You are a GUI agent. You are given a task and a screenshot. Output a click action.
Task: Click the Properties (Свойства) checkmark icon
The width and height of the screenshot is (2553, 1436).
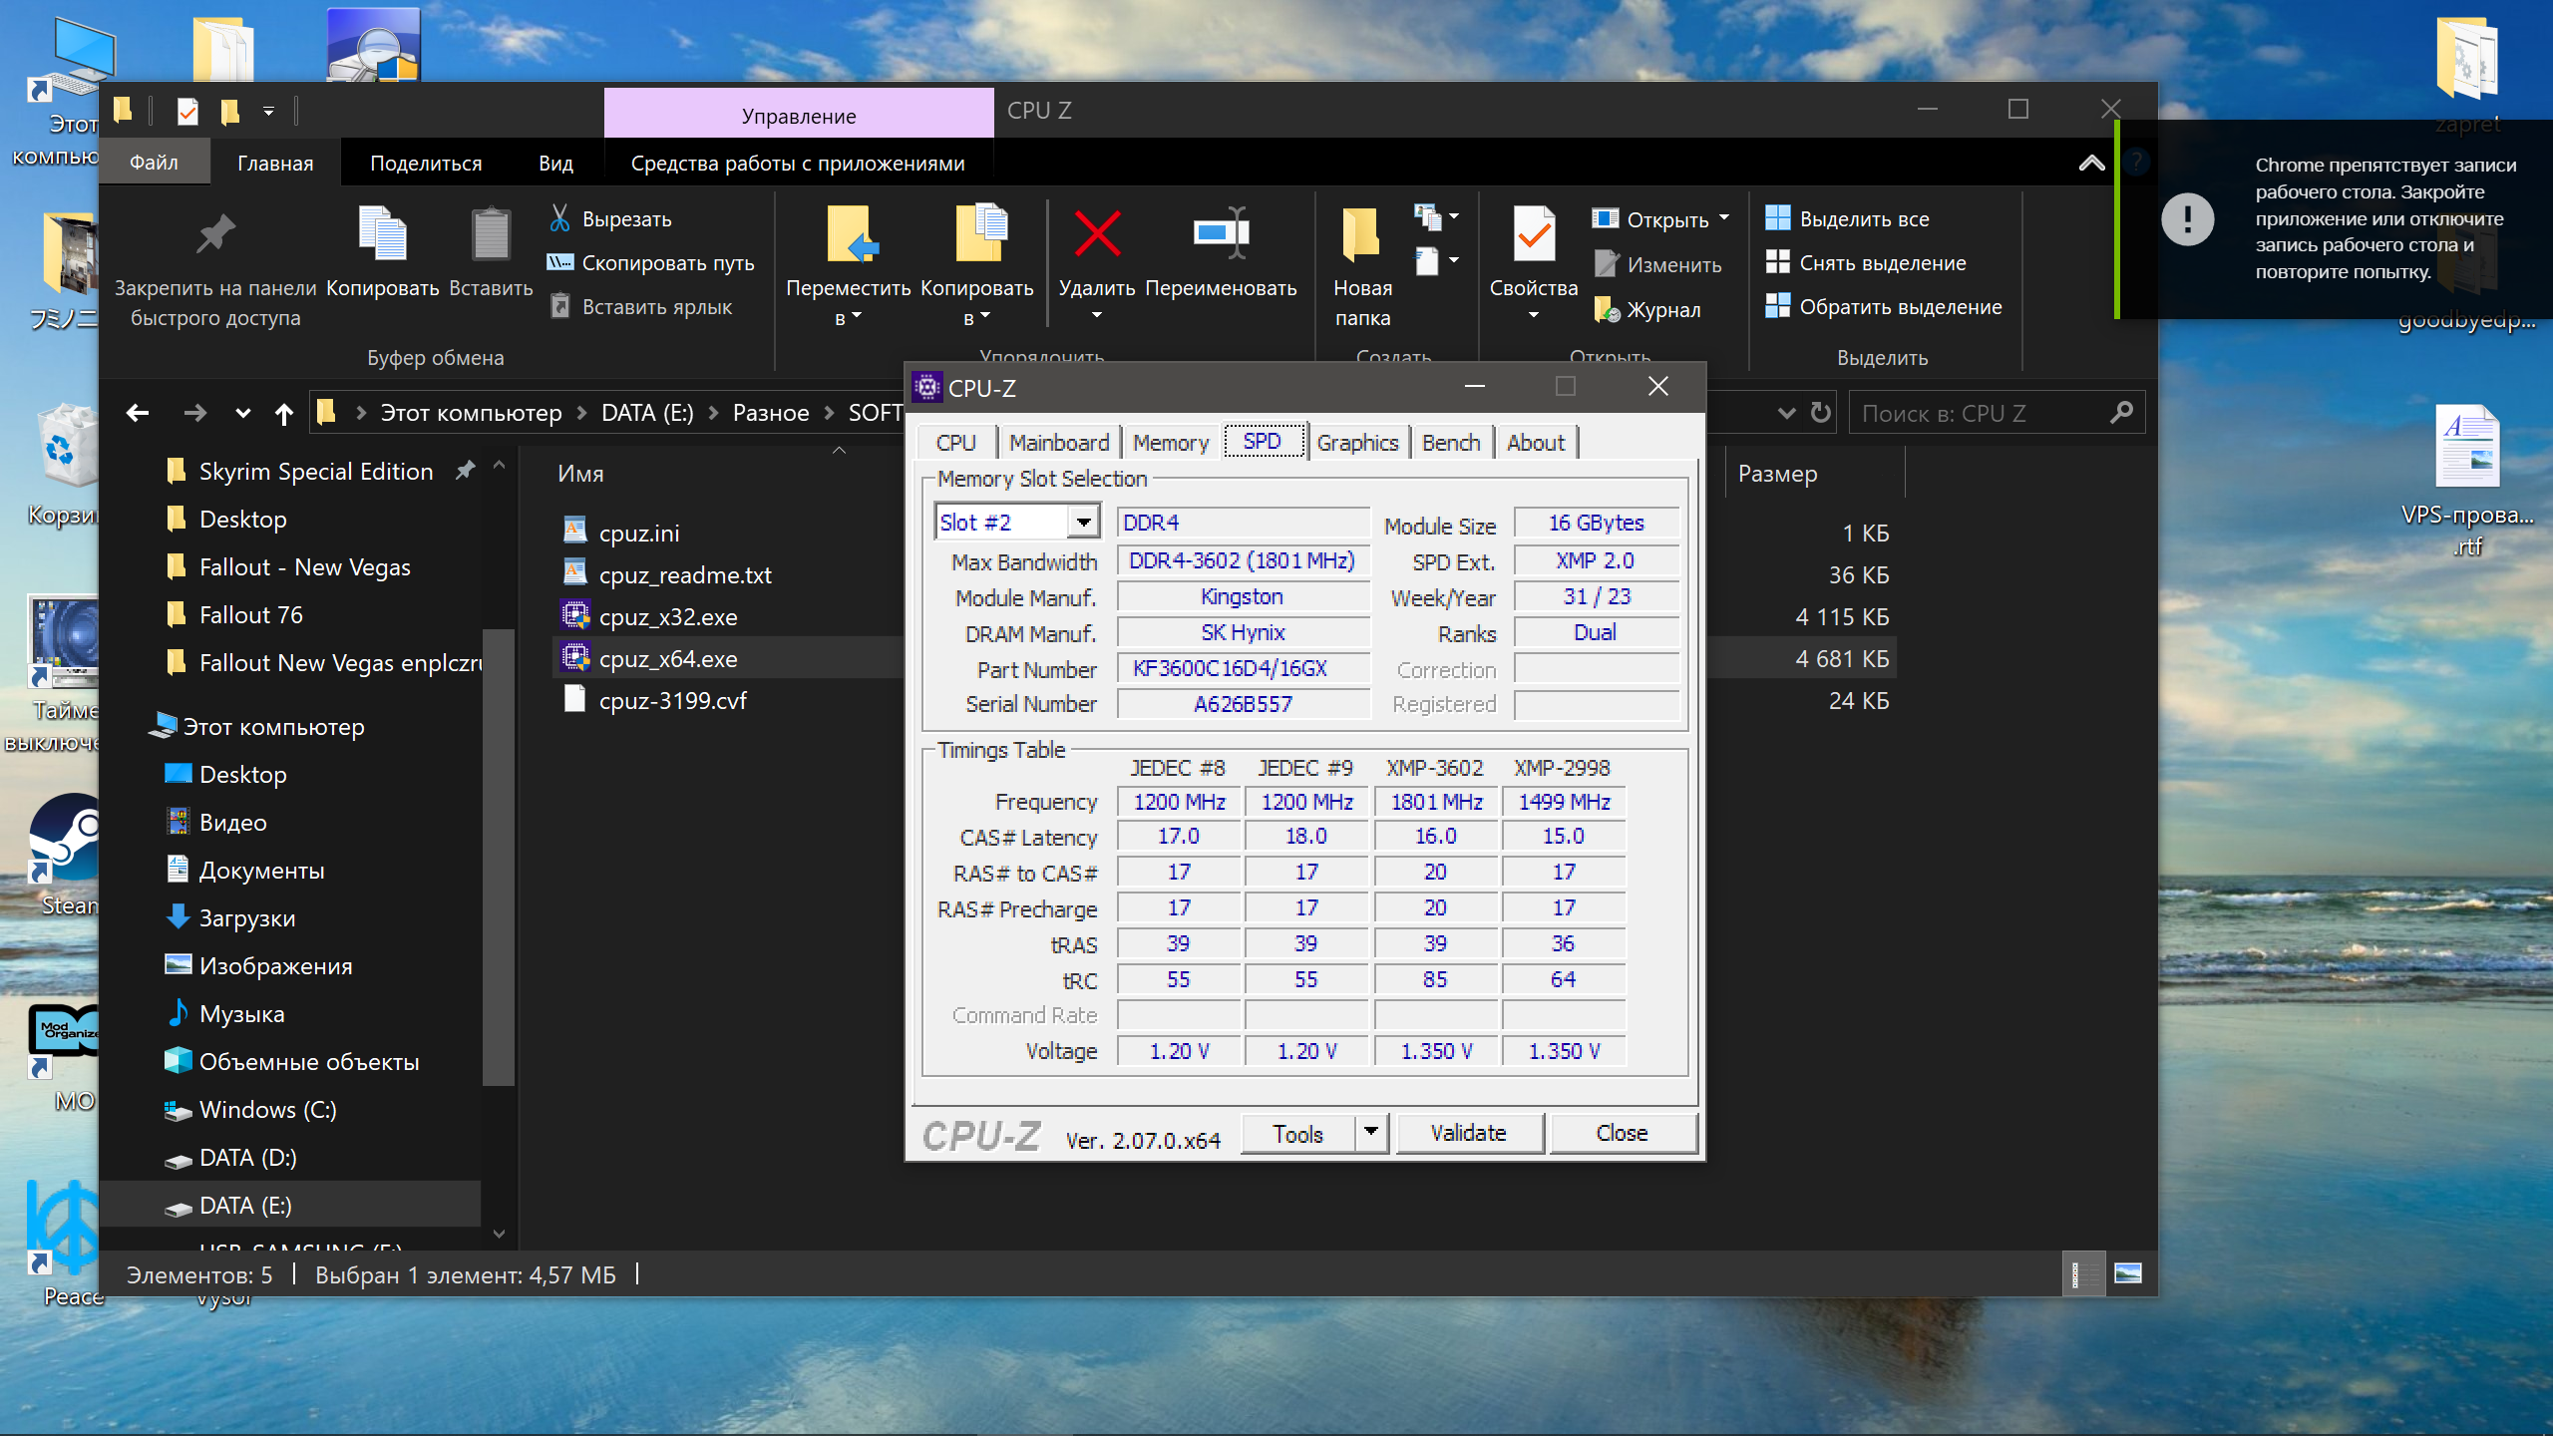tap(1533, 235)
